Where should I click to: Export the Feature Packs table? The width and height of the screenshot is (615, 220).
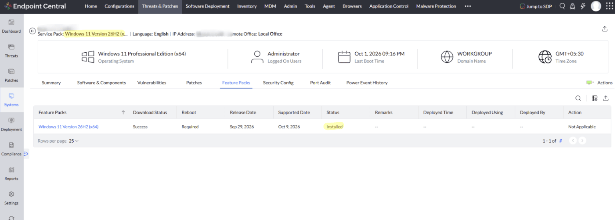605,98
